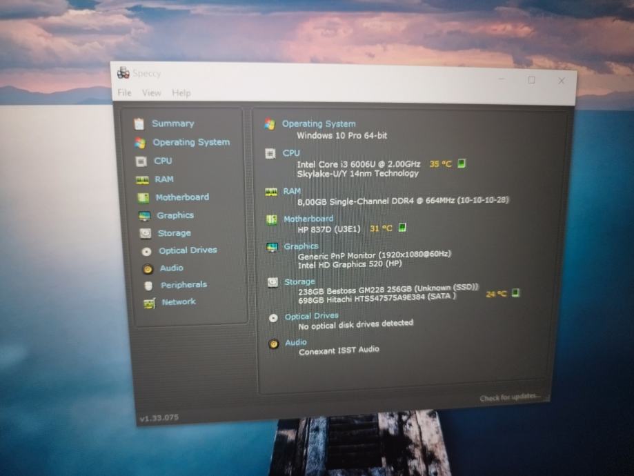Open the View menu
634x476 pixels.
[x=151, y=93]
